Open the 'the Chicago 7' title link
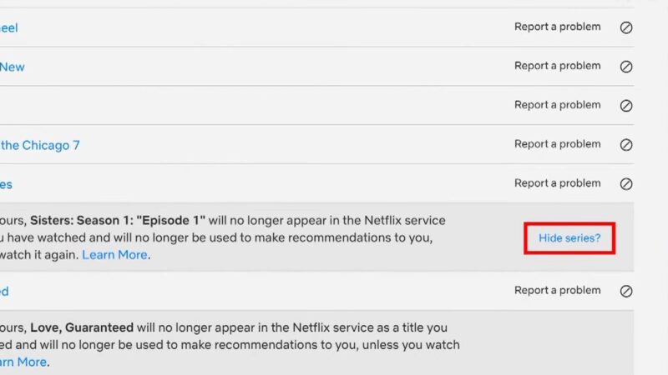This screenshot has height=375, width=668. click(x=40, y=145)
